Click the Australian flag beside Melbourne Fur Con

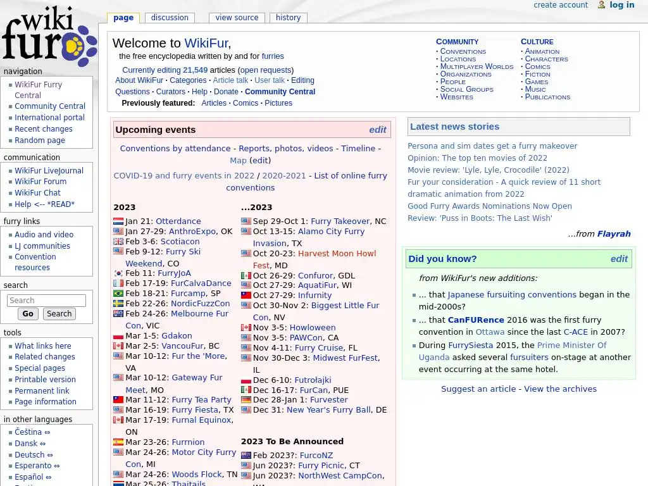click(118, 314)
